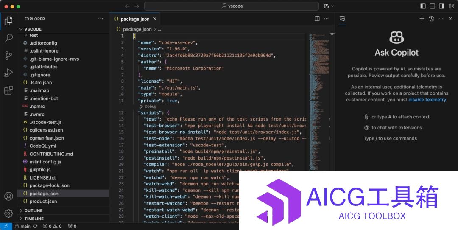458x230 pixels.
Task: Open product.json file
Action: 63,202
